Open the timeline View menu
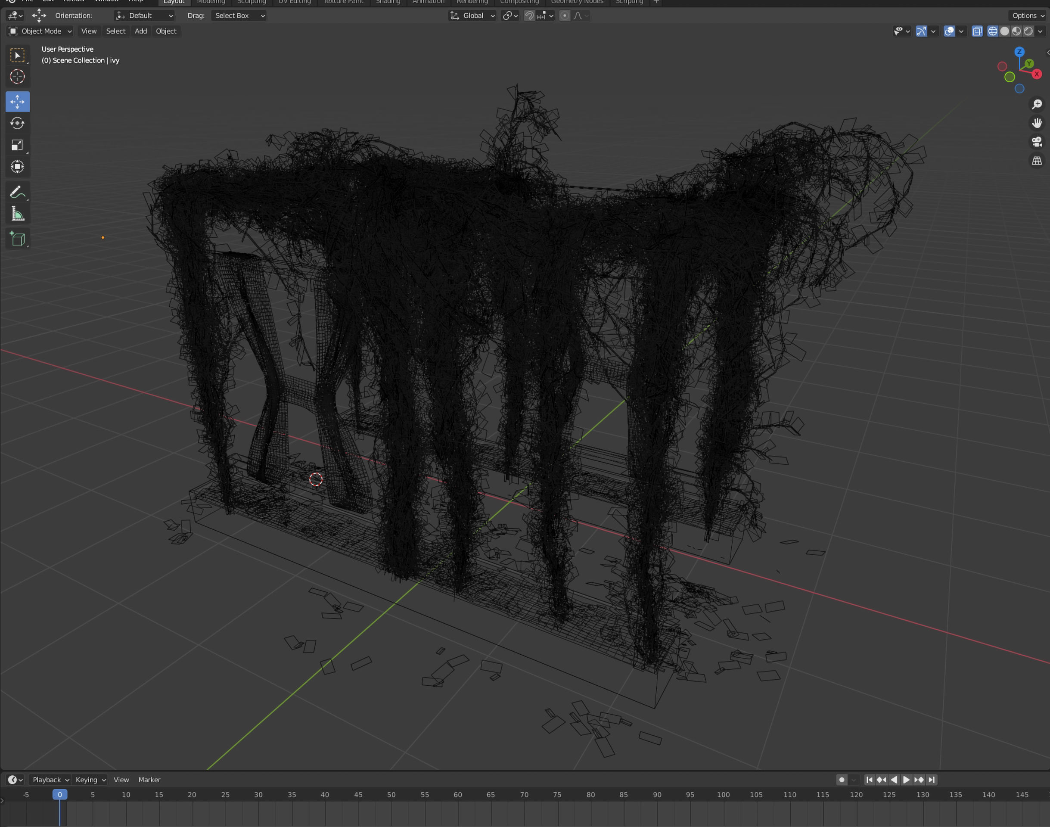This screenshot has height=827, width=1050. point(121,780)
